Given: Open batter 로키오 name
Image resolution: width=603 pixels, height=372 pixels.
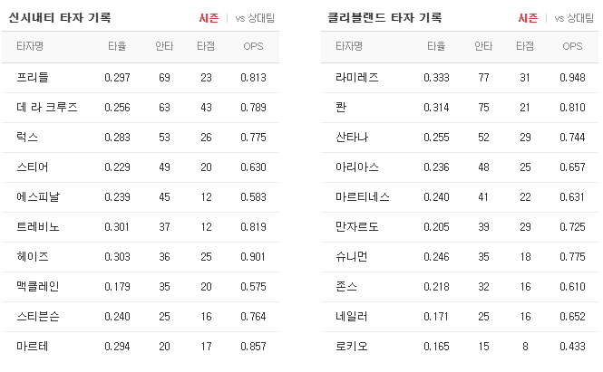Looking at the screenshot, I should point(352,347).
